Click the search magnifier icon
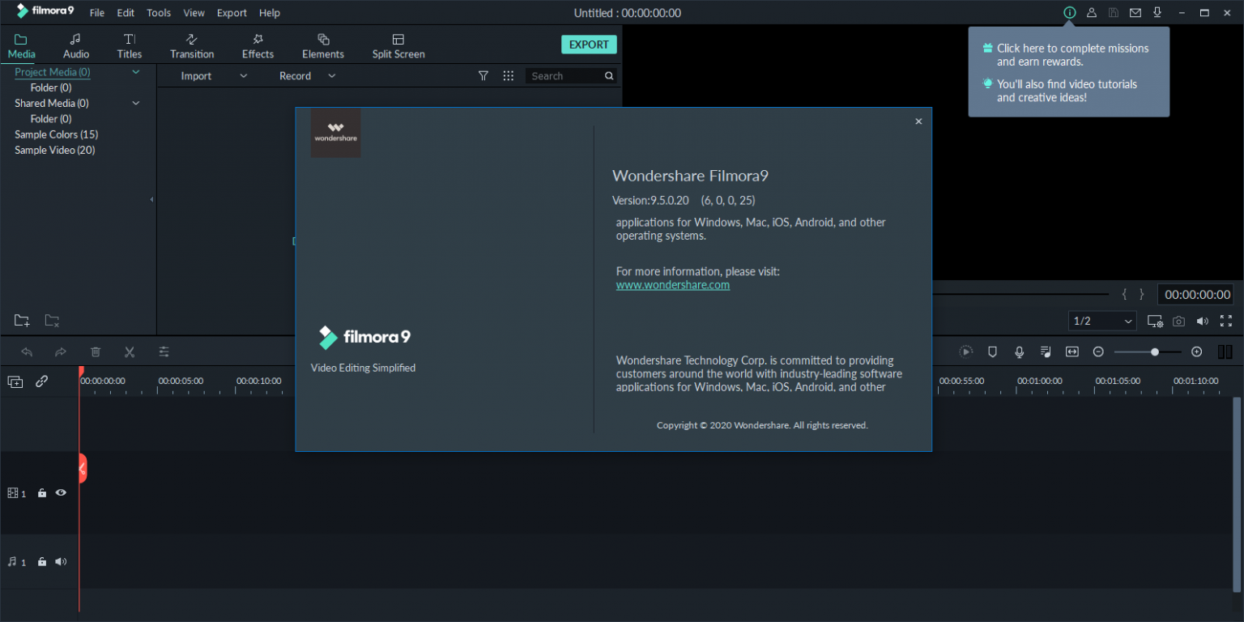Viewport: 1244px width, 622px height. click(609, 76)
